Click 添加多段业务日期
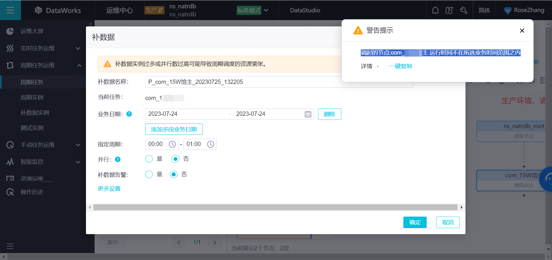This screenshot has width=552, height=260. point(174,129)
